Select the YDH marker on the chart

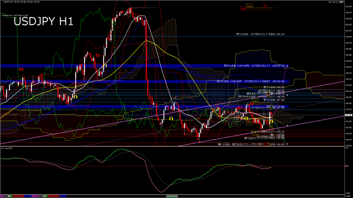[255, 101]
